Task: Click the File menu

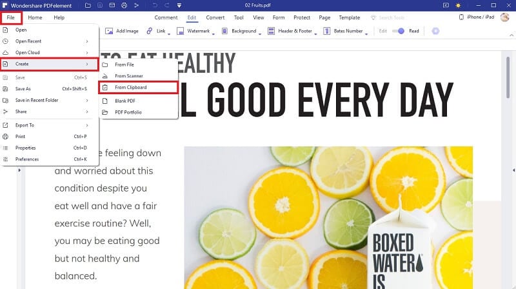Action: 11,17
